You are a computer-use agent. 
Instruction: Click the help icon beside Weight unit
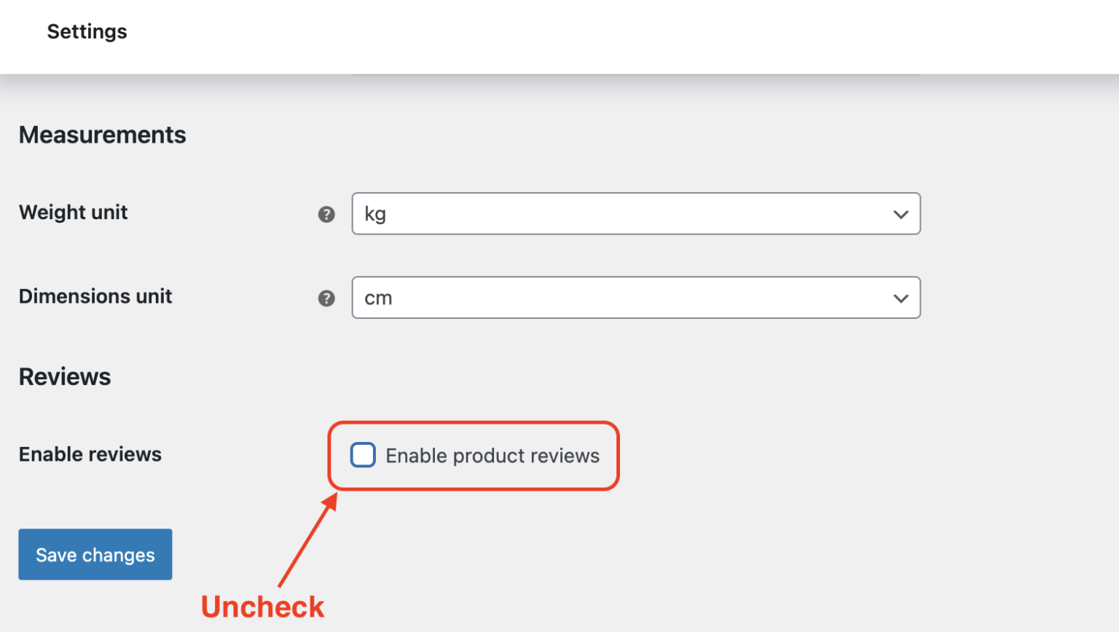[x=326, y=214]
